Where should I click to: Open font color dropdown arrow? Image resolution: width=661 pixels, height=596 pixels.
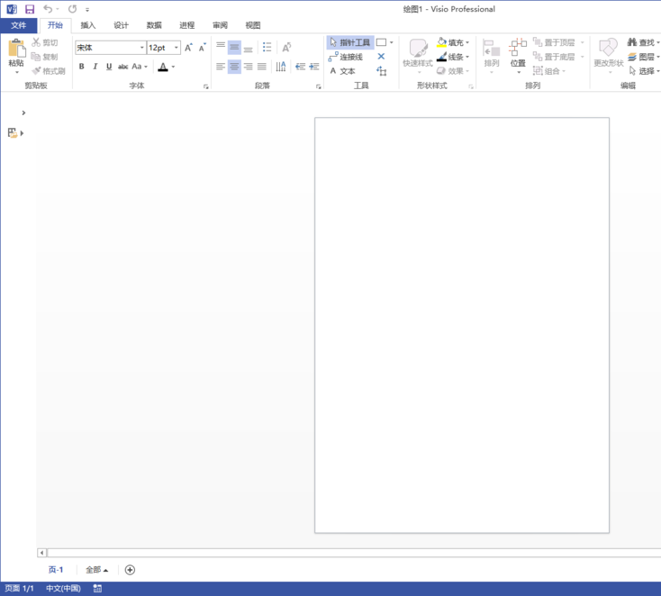[x=173, y=67]
